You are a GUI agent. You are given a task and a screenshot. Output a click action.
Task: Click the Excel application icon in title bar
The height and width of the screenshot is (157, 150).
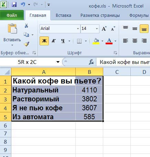click(3, 4)
